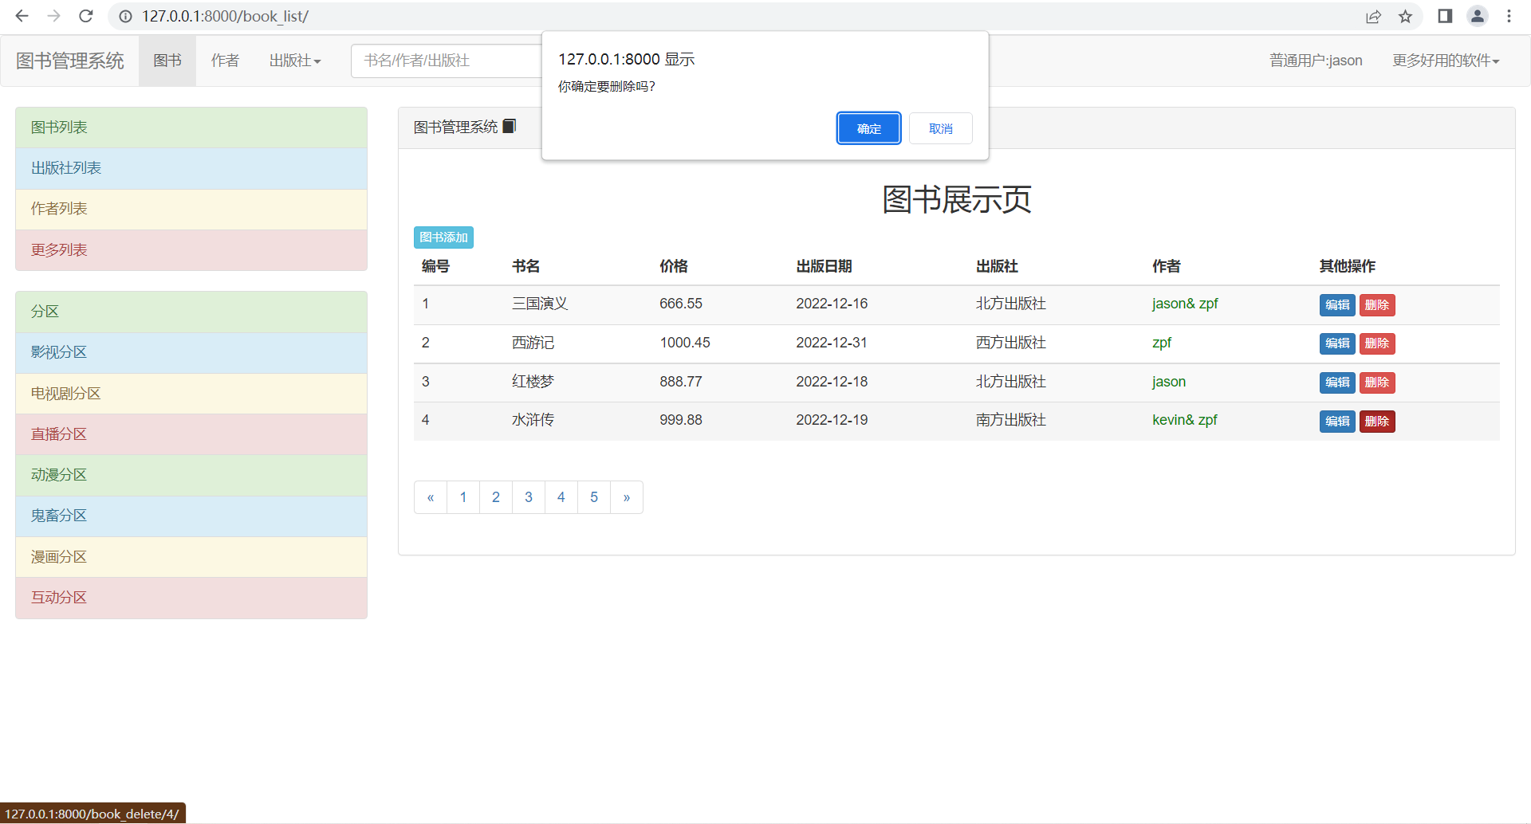Go back using the browser back arrow
This screenshot has width=1531, height=824.
[x=22, y=16]
